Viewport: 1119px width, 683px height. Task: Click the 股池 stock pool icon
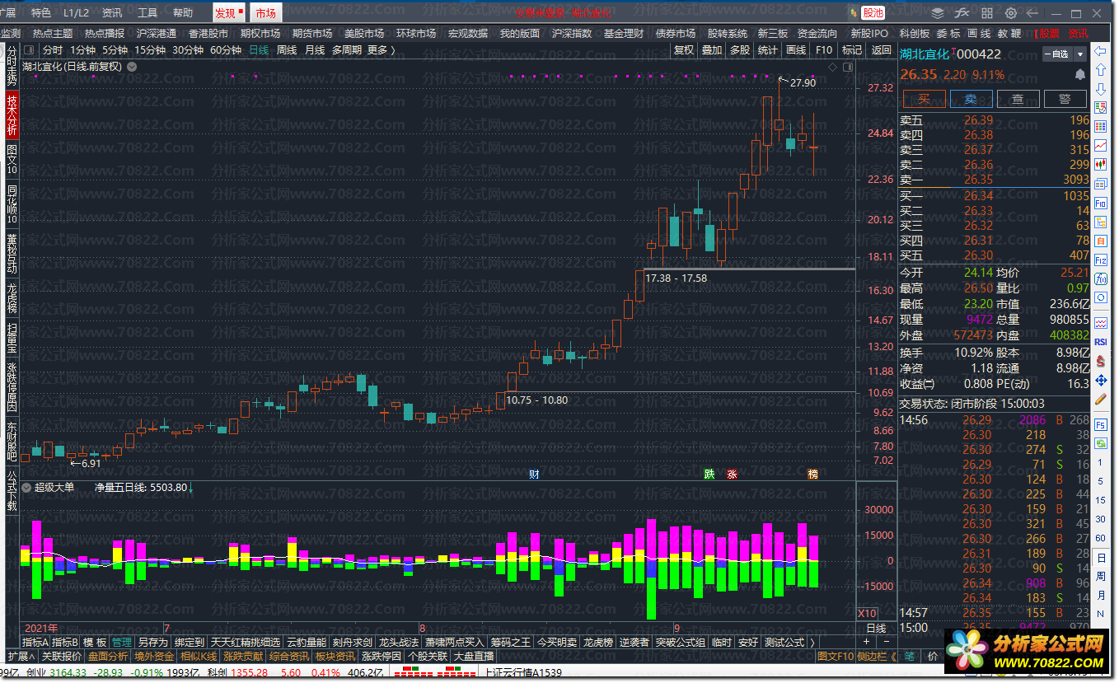coord(872,12)
